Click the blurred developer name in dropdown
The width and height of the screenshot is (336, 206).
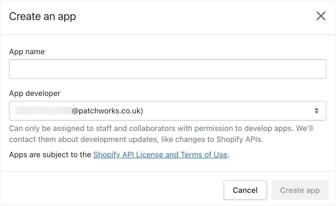click(43, 111)
